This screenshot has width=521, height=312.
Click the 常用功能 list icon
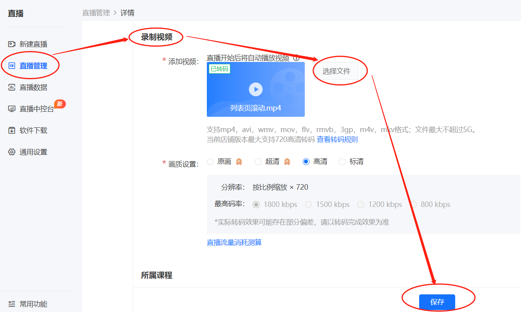[12, 304]
